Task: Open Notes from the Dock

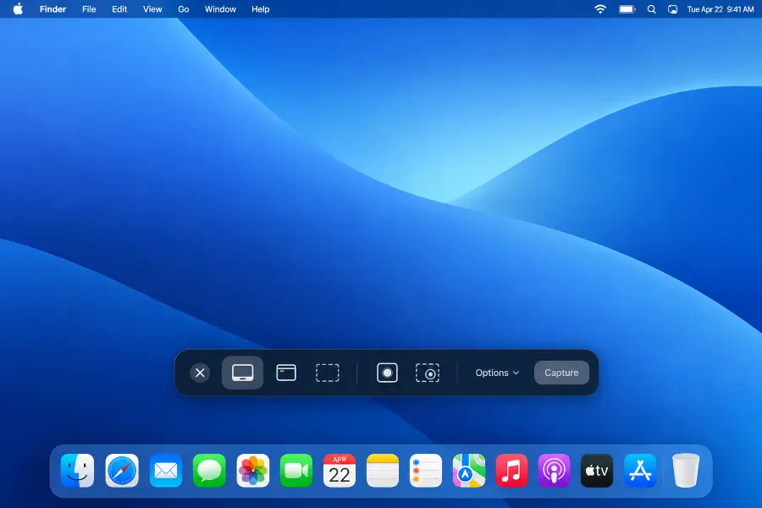Action: [x=383, y=471]
